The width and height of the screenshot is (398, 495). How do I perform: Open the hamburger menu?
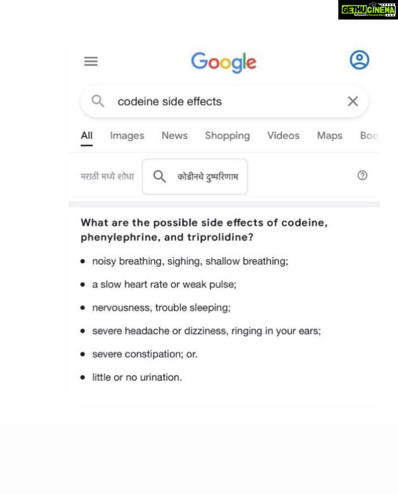[x=91, y=61]
